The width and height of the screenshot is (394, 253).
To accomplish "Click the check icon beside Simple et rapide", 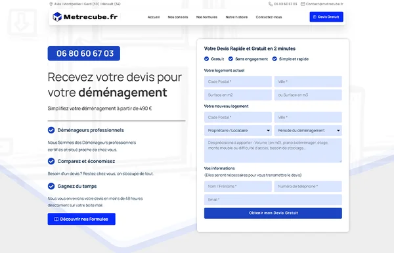I will [274, 59].
